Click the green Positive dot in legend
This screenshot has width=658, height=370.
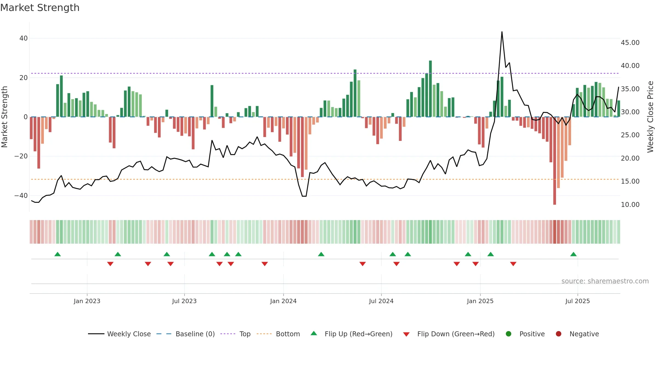pyautogui.click(x=509, y=334)
